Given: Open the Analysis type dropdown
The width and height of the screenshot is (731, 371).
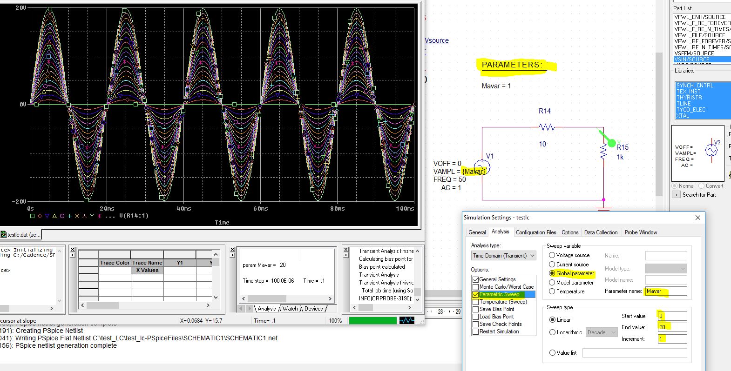Looking at the screenshot, I should coord(504,256).
